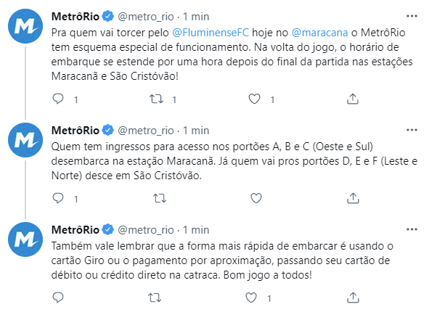The image size is (429, 312).
Task: Open @metro_rio handle on the second tweet
Action: 146,131
